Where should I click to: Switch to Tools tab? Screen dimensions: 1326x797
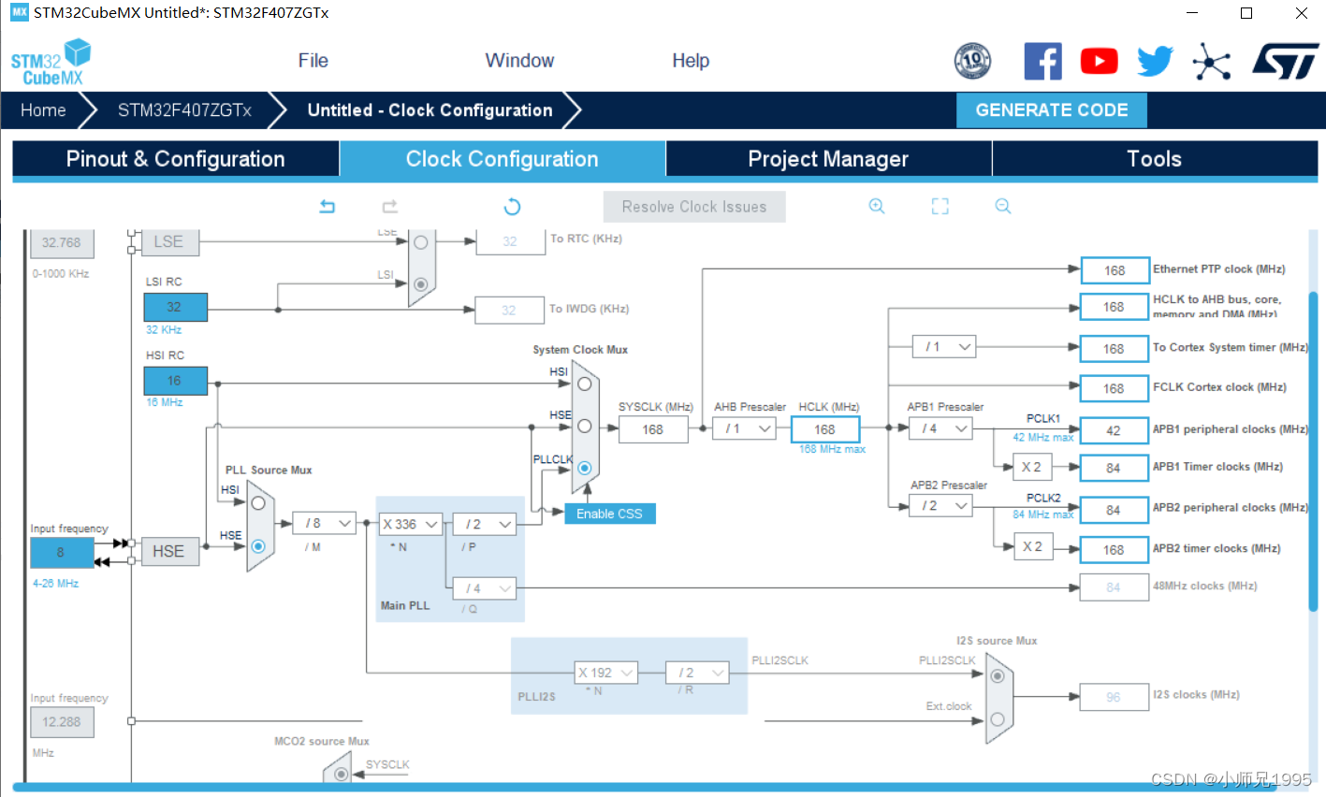1154,159
